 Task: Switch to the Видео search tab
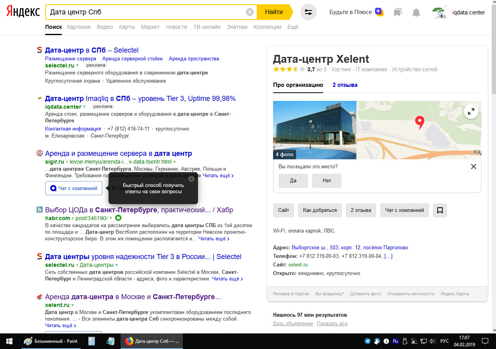[x=105, y=27]
